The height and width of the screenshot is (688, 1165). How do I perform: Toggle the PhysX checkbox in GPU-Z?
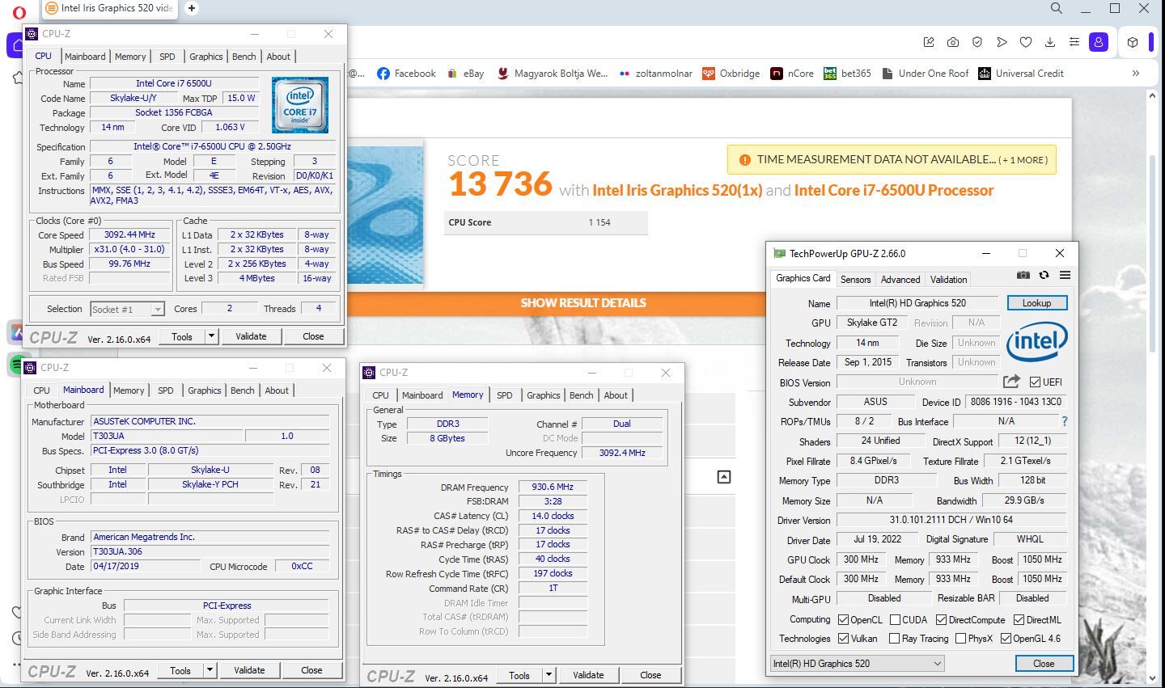point(960,639)
